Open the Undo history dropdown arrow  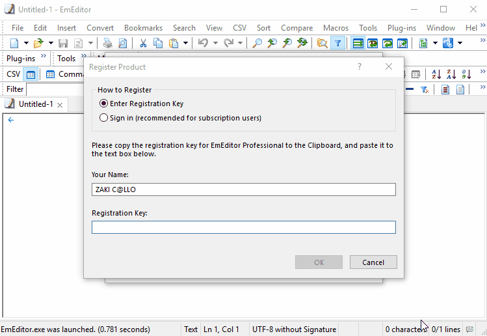(215, 43)
